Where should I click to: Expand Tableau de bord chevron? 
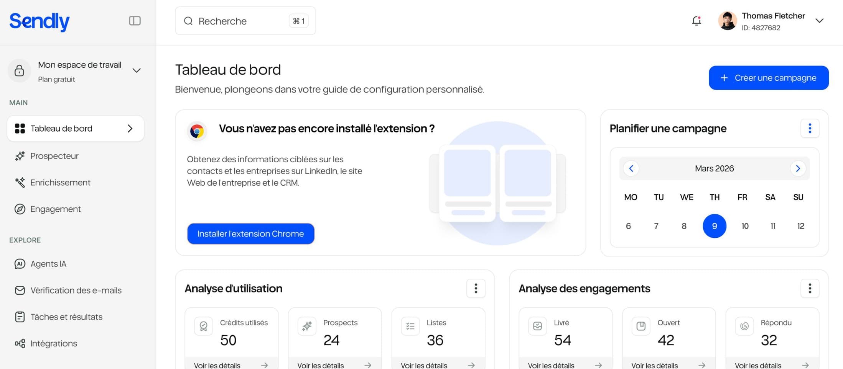(x=130, y=129)
